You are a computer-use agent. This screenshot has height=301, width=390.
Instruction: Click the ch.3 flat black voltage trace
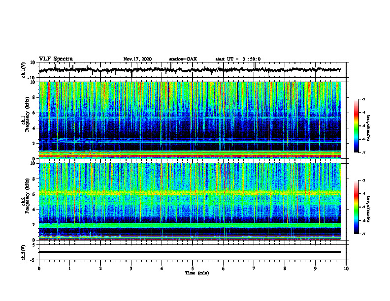(x=190, y=252)
